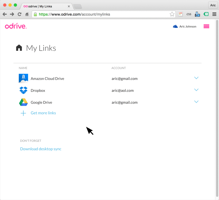Go forward with the browser forward arrow
Viewport: 219px width, 200px height.
[12, 14]
